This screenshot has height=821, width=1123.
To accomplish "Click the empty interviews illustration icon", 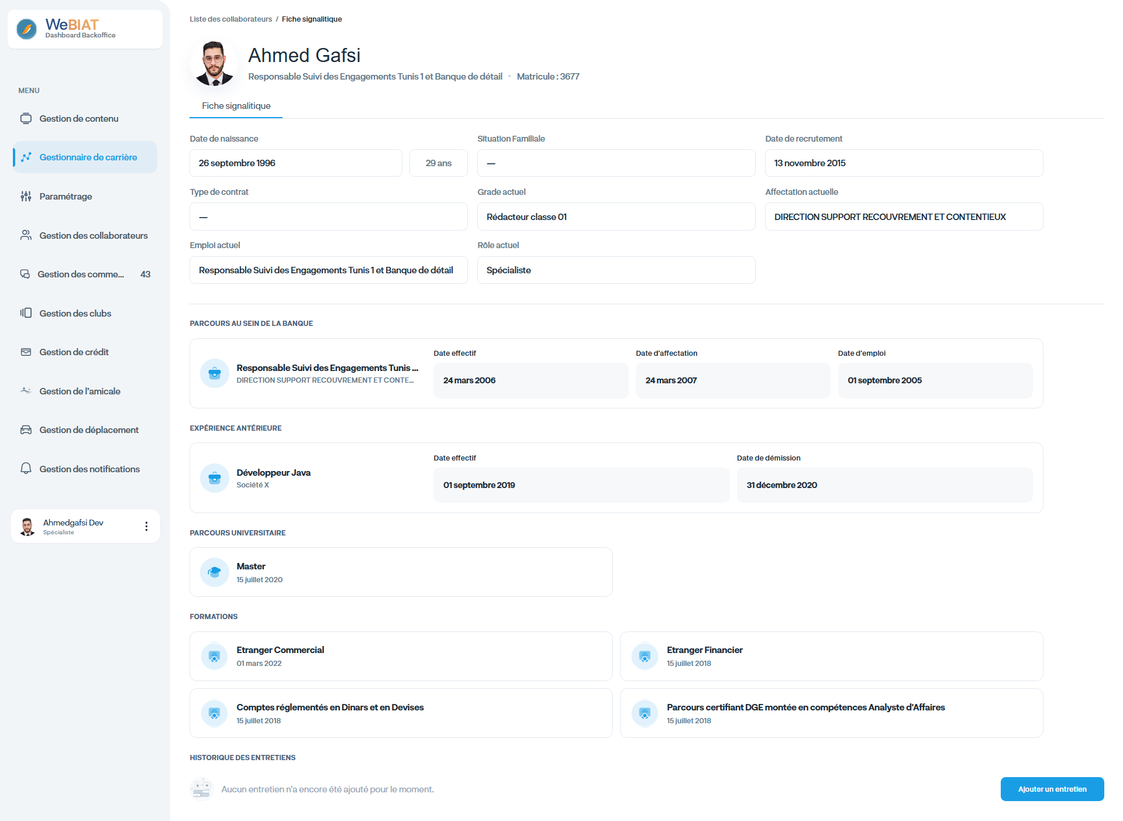I will (202, 789).
